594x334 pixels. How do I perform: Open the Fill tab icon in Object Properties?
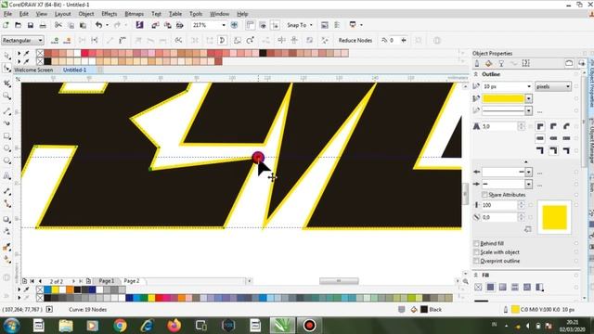[489, 63]
